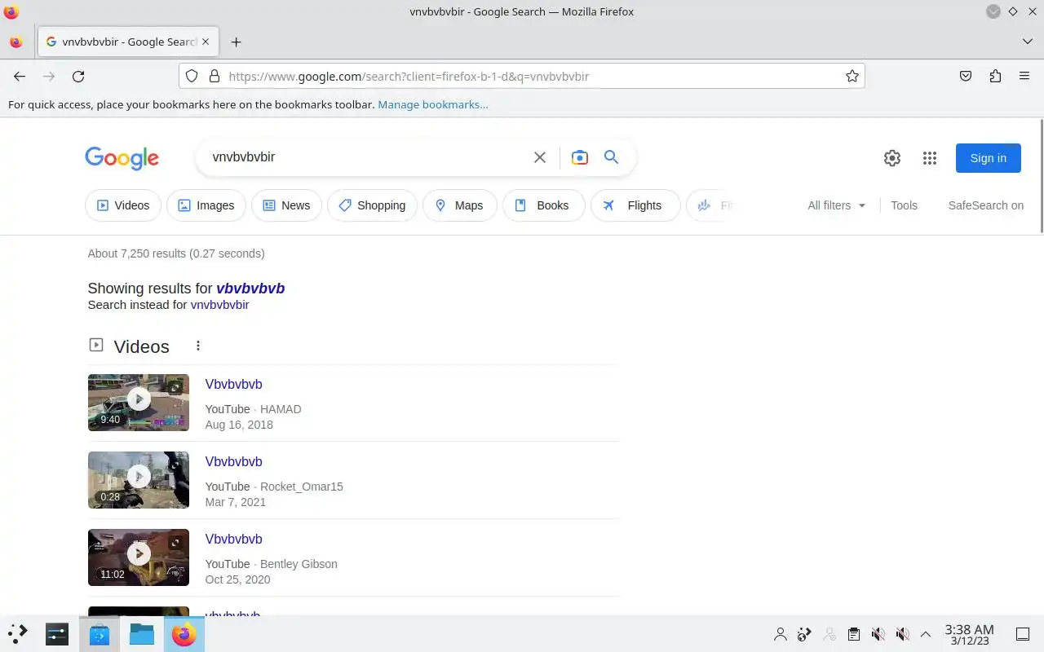
Task: Open the application launcher in taskbar
Action: (x=18, y=633)
